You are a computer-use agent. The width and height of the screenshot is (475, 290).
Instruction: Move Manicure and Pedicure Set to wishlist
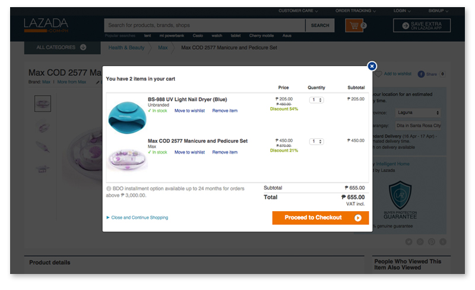point(189,152)
